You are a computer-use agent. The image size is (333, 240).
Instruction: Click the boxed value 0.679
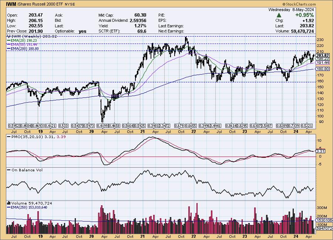pos(179,126)
